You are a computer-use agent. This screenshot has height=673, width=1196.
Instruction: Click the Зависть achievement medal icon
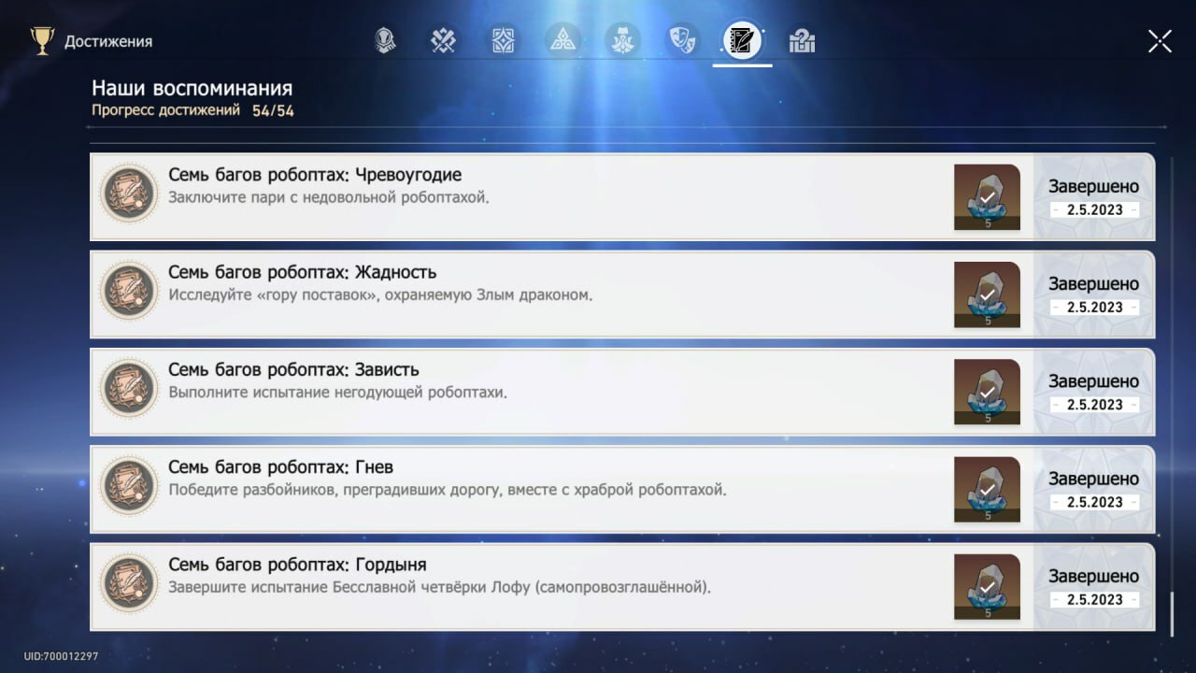[x=129, y=388]
